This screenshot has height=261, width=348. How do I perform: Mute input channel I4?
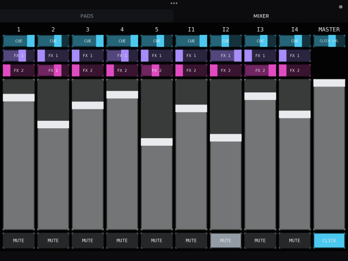click(295, 240)
